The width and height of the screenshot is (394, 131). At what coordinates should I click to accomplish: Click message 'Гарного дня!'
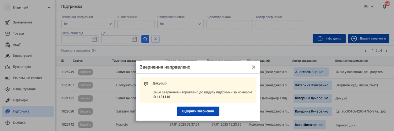(x=346, y=125)
